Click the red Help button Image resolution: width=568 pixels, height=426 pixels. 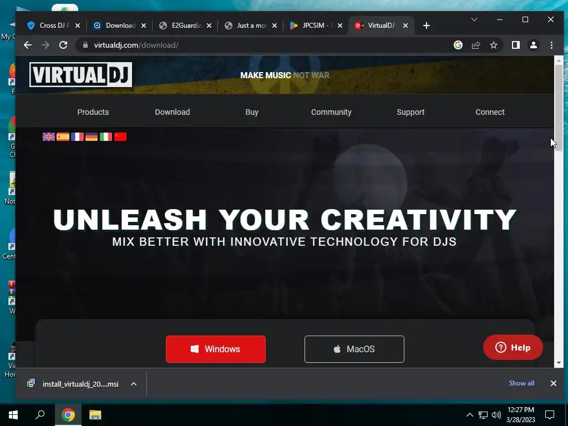click(513, 347)
